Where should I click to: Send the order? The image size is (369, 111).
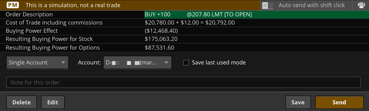coord(339,102)
